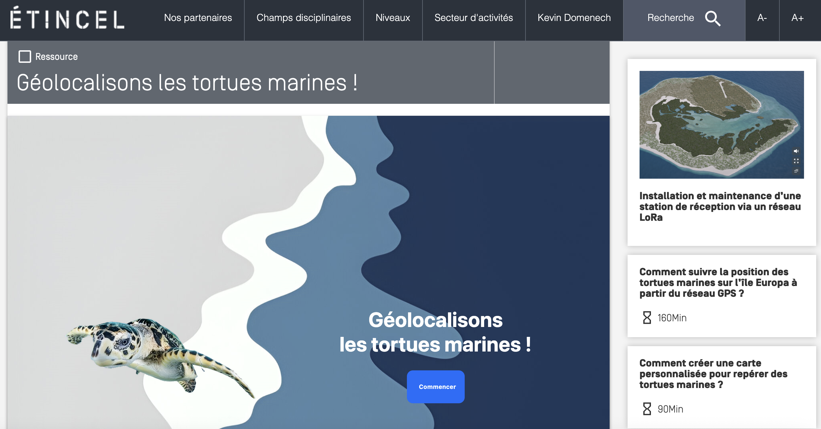Image resolution: width=821 pixels, height=429 pixels.
Task: Open the Europa island aerial thumbnail
Action: (x=722, y=124)
